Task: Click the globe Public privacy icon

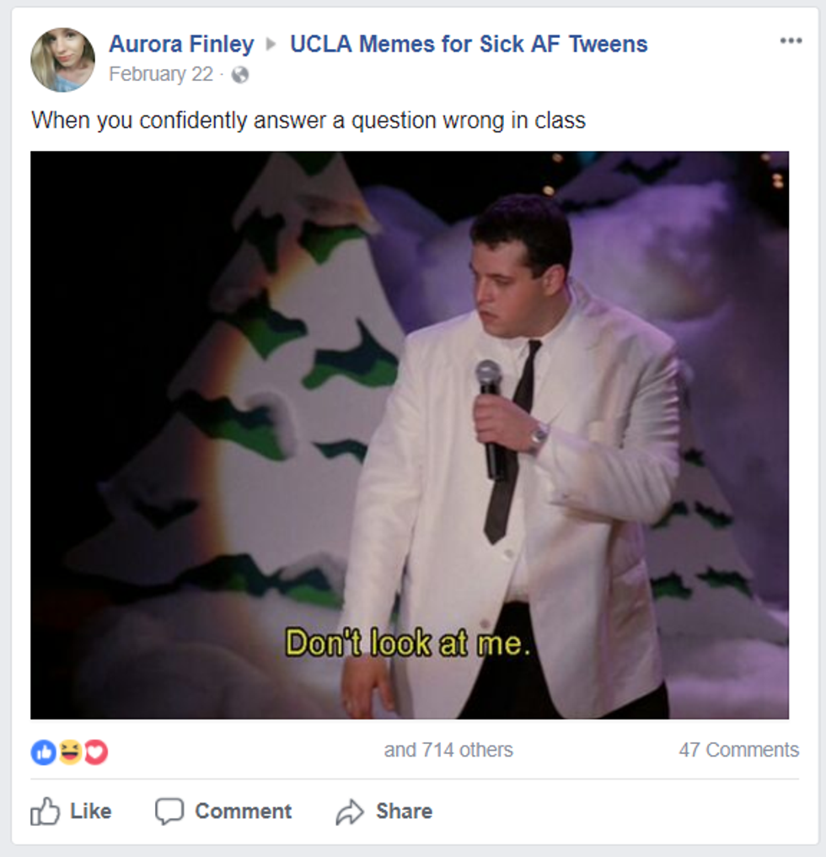Action: [x=240, y=75]
